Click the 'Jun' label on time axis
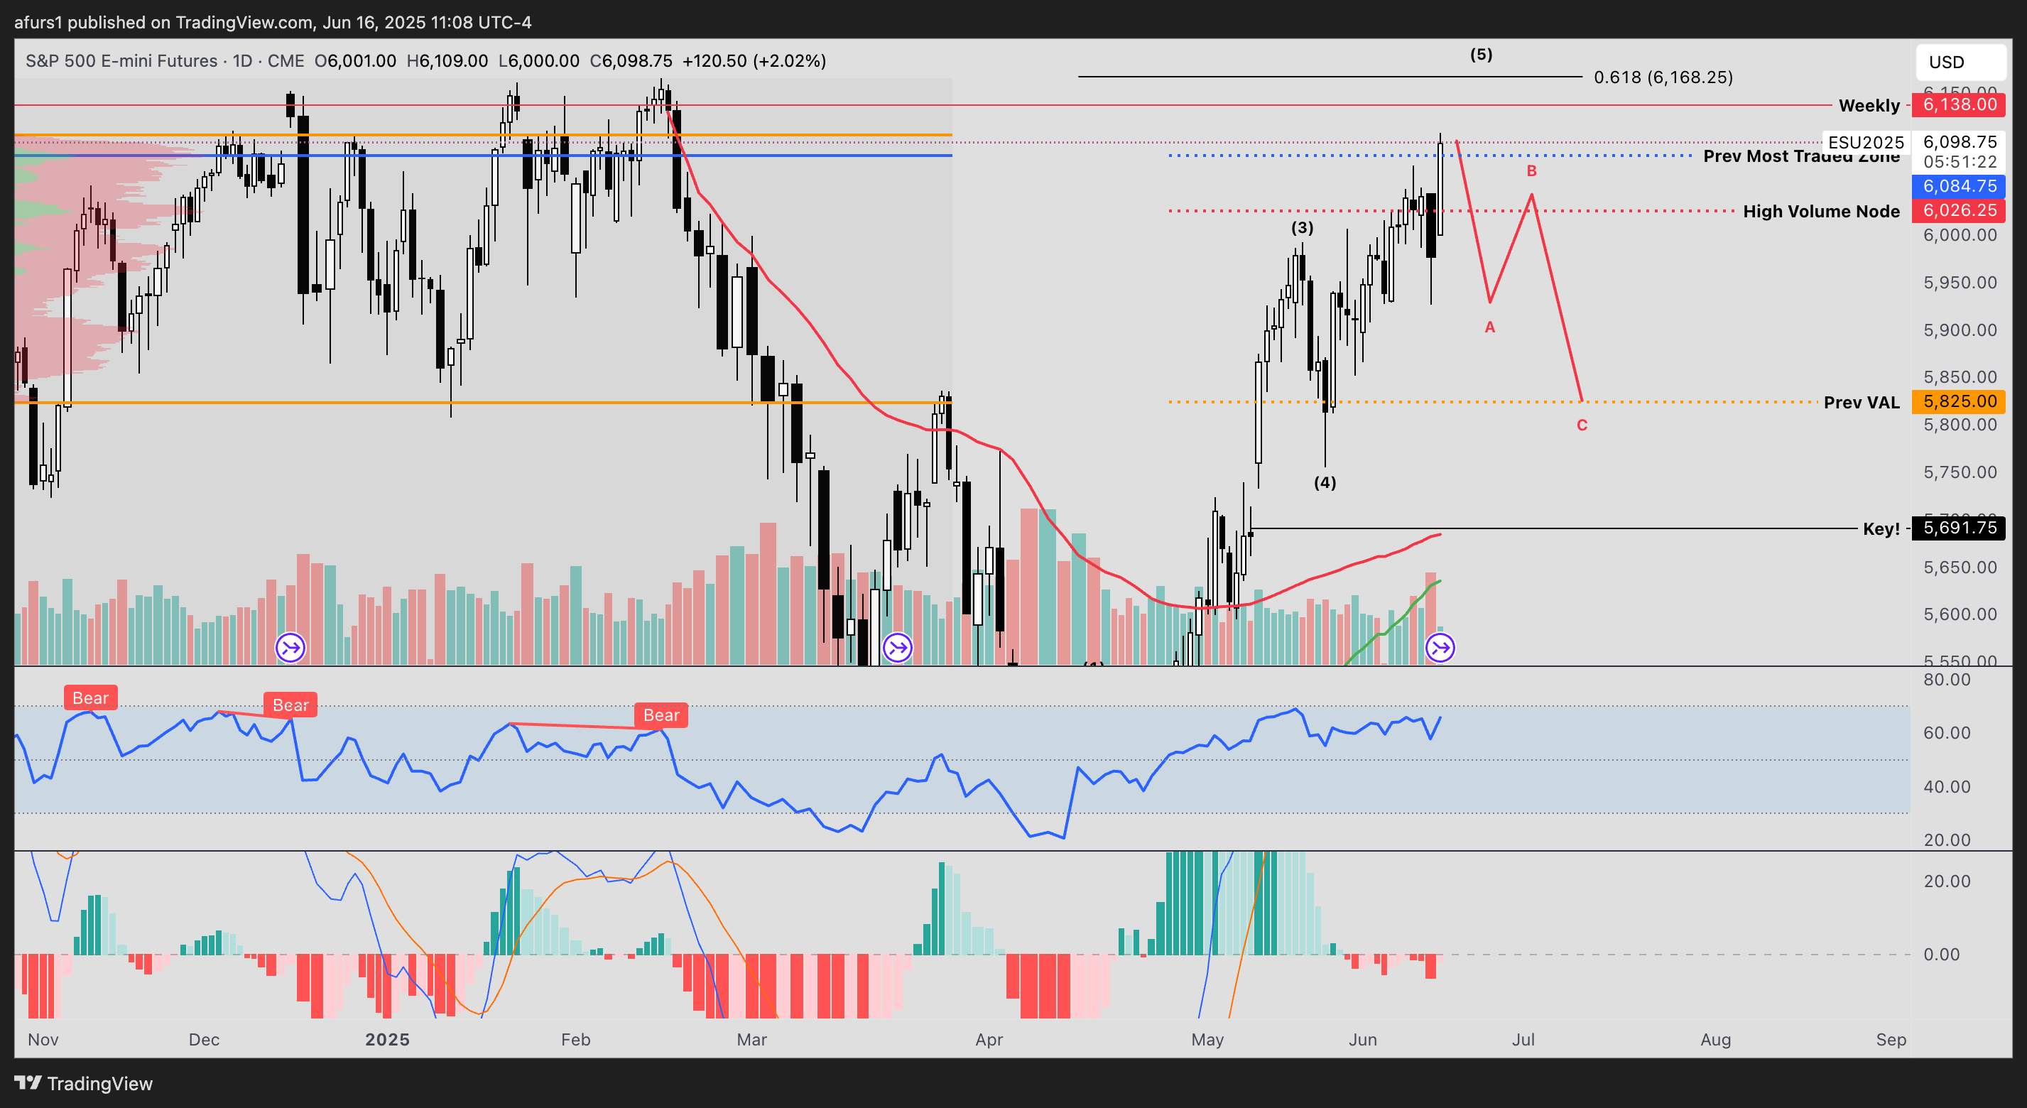The height and width of the screenshot is (1108, 2027). (x=1363, y=1040)
